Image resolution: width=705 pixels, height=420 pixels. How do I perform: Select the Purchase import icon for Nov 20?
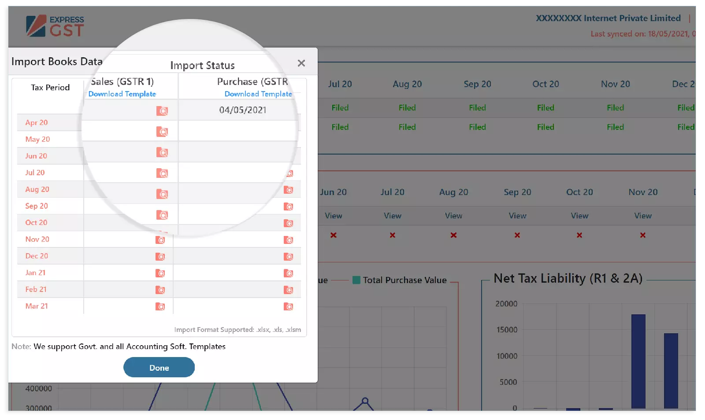tap(289, 240)
